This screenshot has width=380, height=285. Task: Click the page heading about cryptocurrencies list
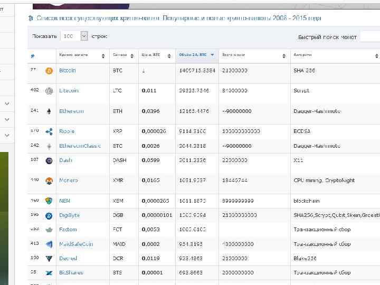pos(178,18)
